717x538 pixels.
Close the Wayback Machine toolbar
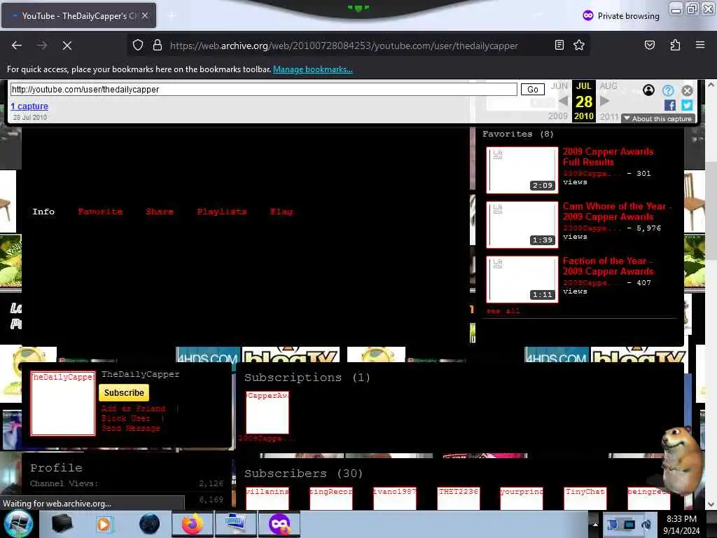point(687,90)
